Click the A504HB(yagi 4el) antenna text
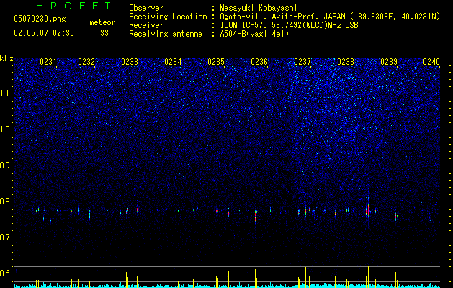453x288 pixels. coord(254,34)
